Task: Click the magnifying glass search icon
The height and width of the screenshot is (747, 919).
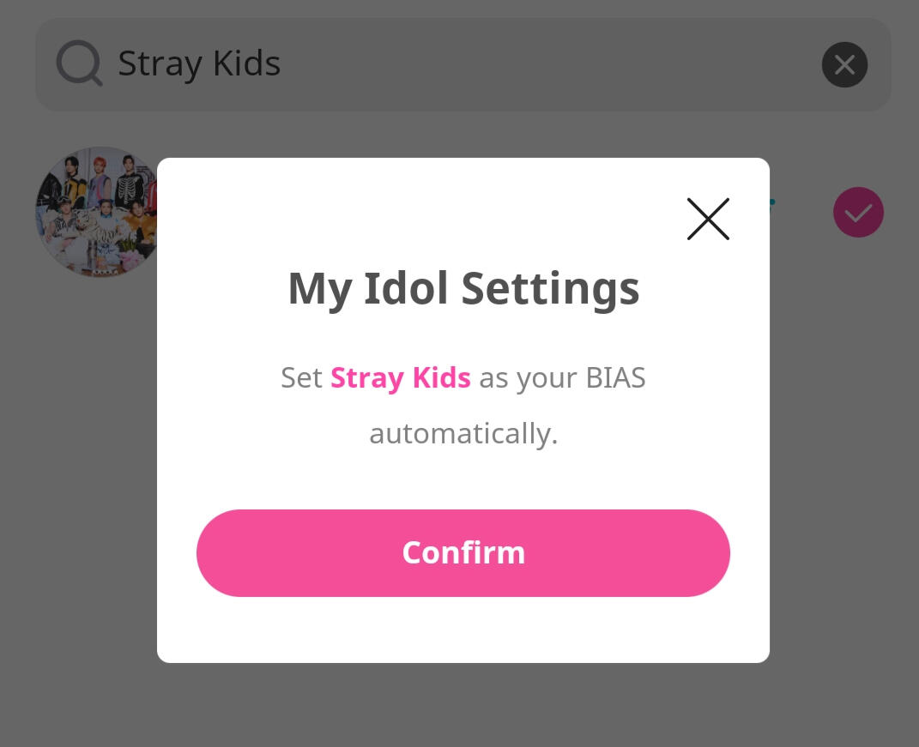Action: click(x=79, y=63)
